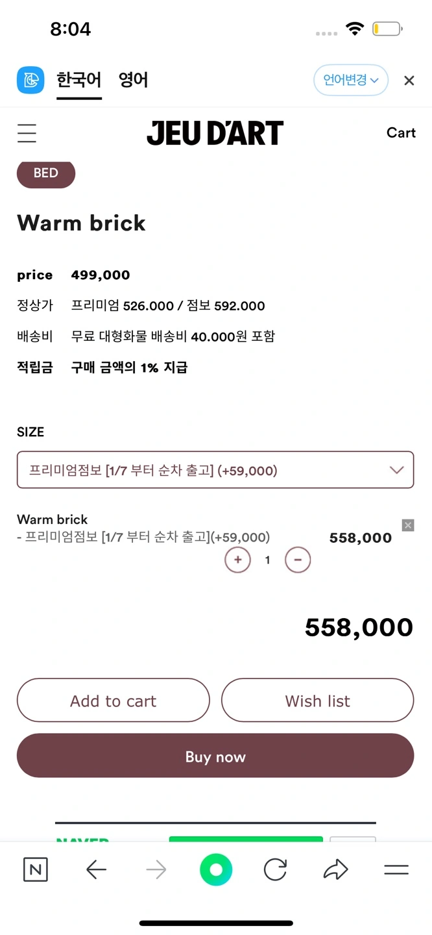The width and height of the screenshot is (432, 935).
Task: Increase quantity with the plus button
Action: tap(237, 560)
